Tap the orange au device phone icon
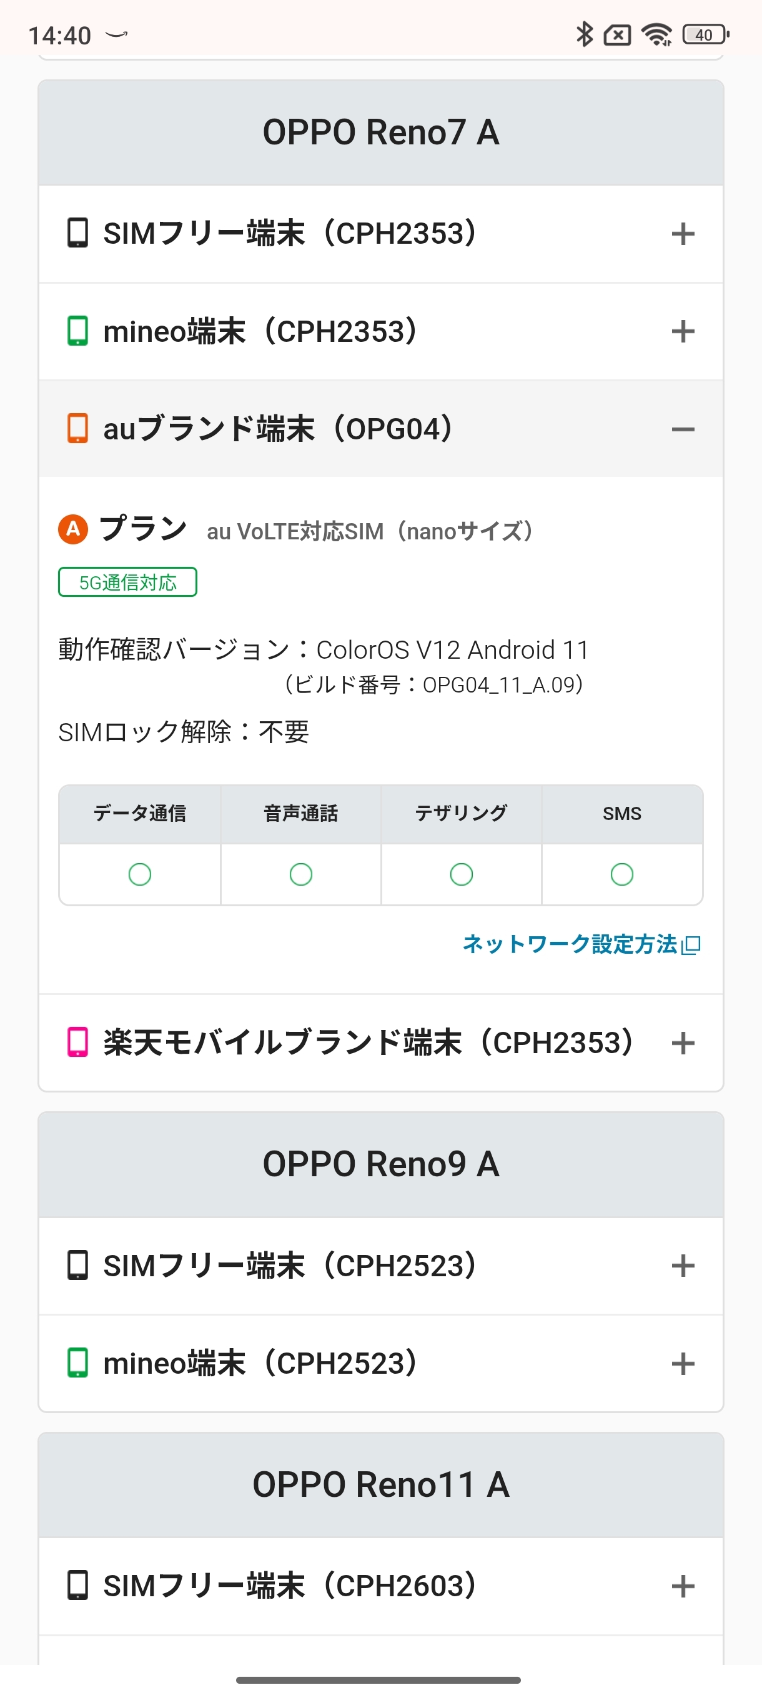Viewport: 762px width, 1695px height. [x=77, y=428]
